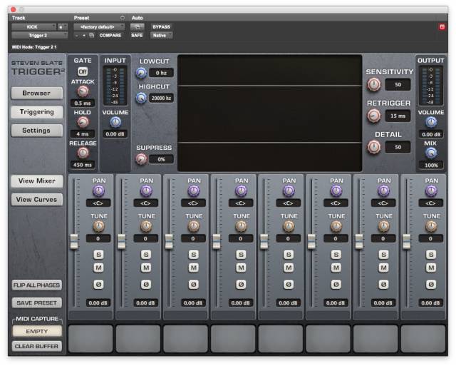Click the Pan knob on channel 1
This screenshot has width=456, height=366.
(x=98, y=191)
